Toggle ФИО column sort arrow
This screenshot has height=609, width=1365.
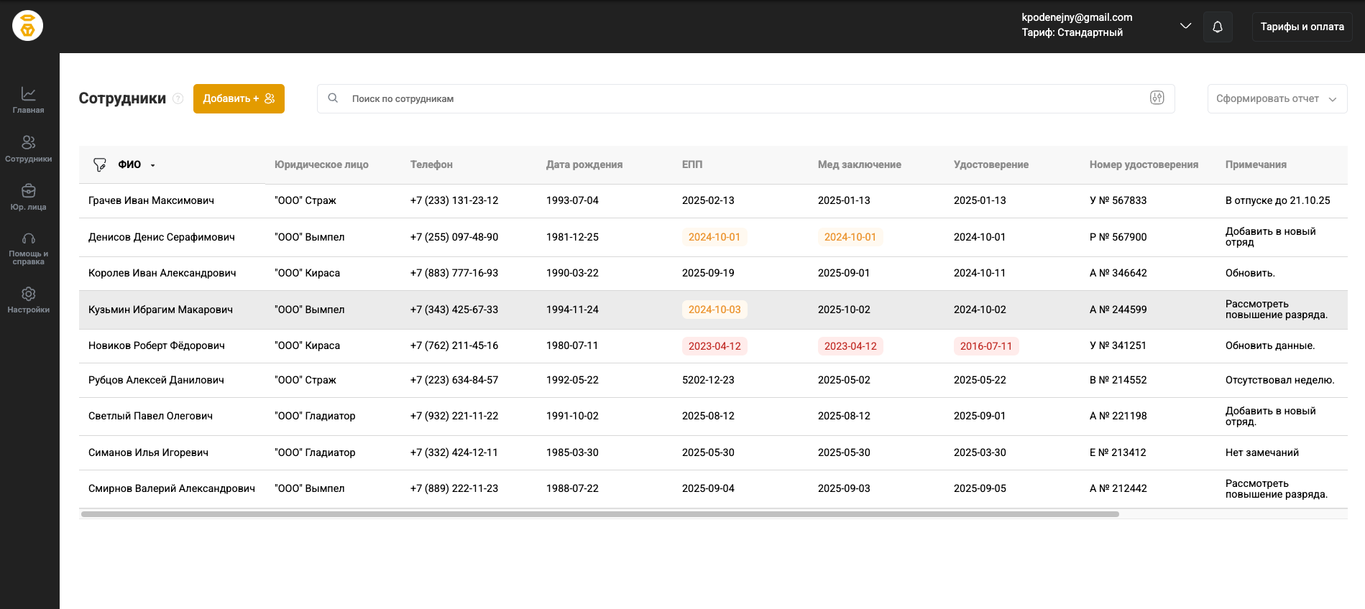[153, 165]
